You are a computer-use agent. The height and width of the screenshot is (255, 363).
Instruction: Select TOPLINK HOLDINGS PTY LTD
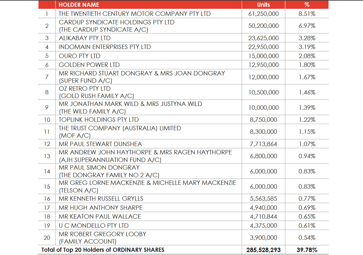point(99,119)
